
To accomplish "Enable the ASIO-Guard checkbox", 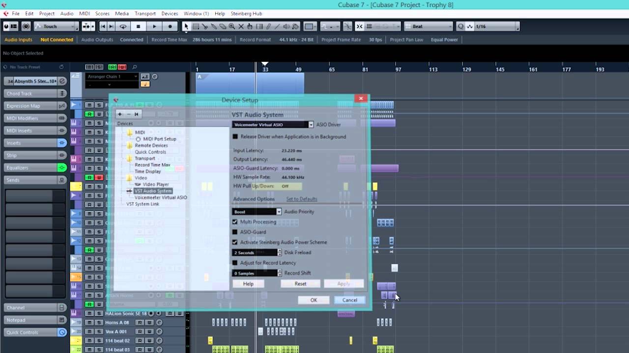I will click(x=235, y=232).
